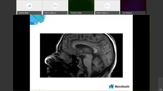
Task: Click the name label "Call-in User_2"
Action: tap(50, 13)
